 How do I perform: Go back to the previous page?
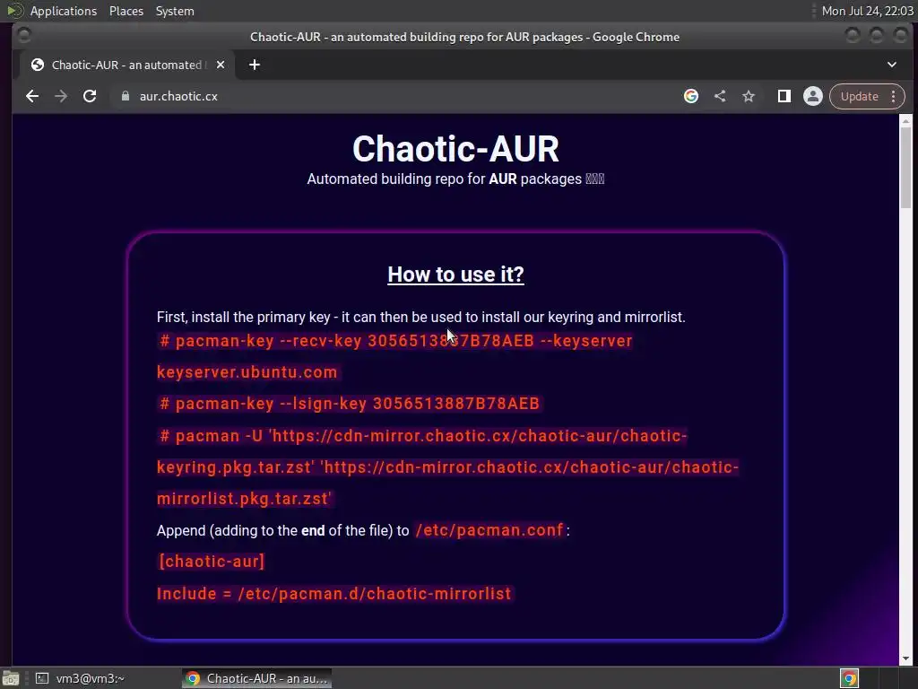click(32, 96)
